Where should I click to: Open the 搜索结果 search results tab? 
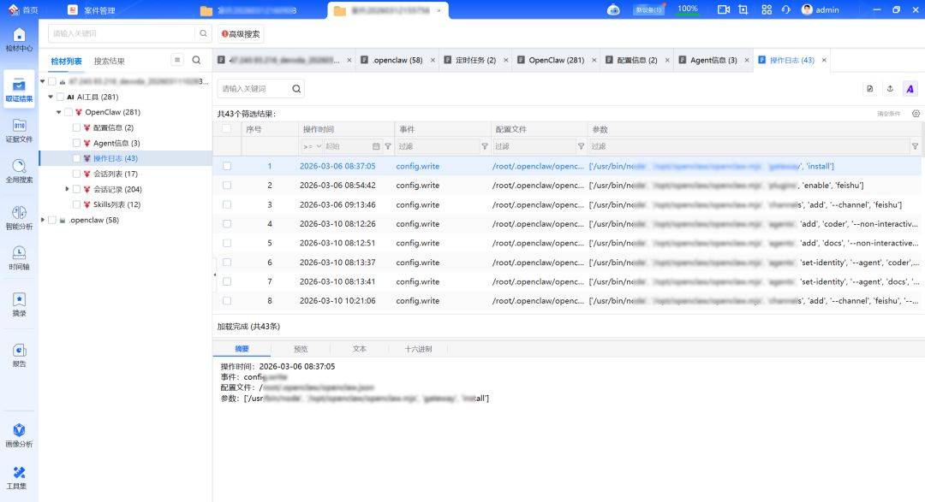pos(109,61)
